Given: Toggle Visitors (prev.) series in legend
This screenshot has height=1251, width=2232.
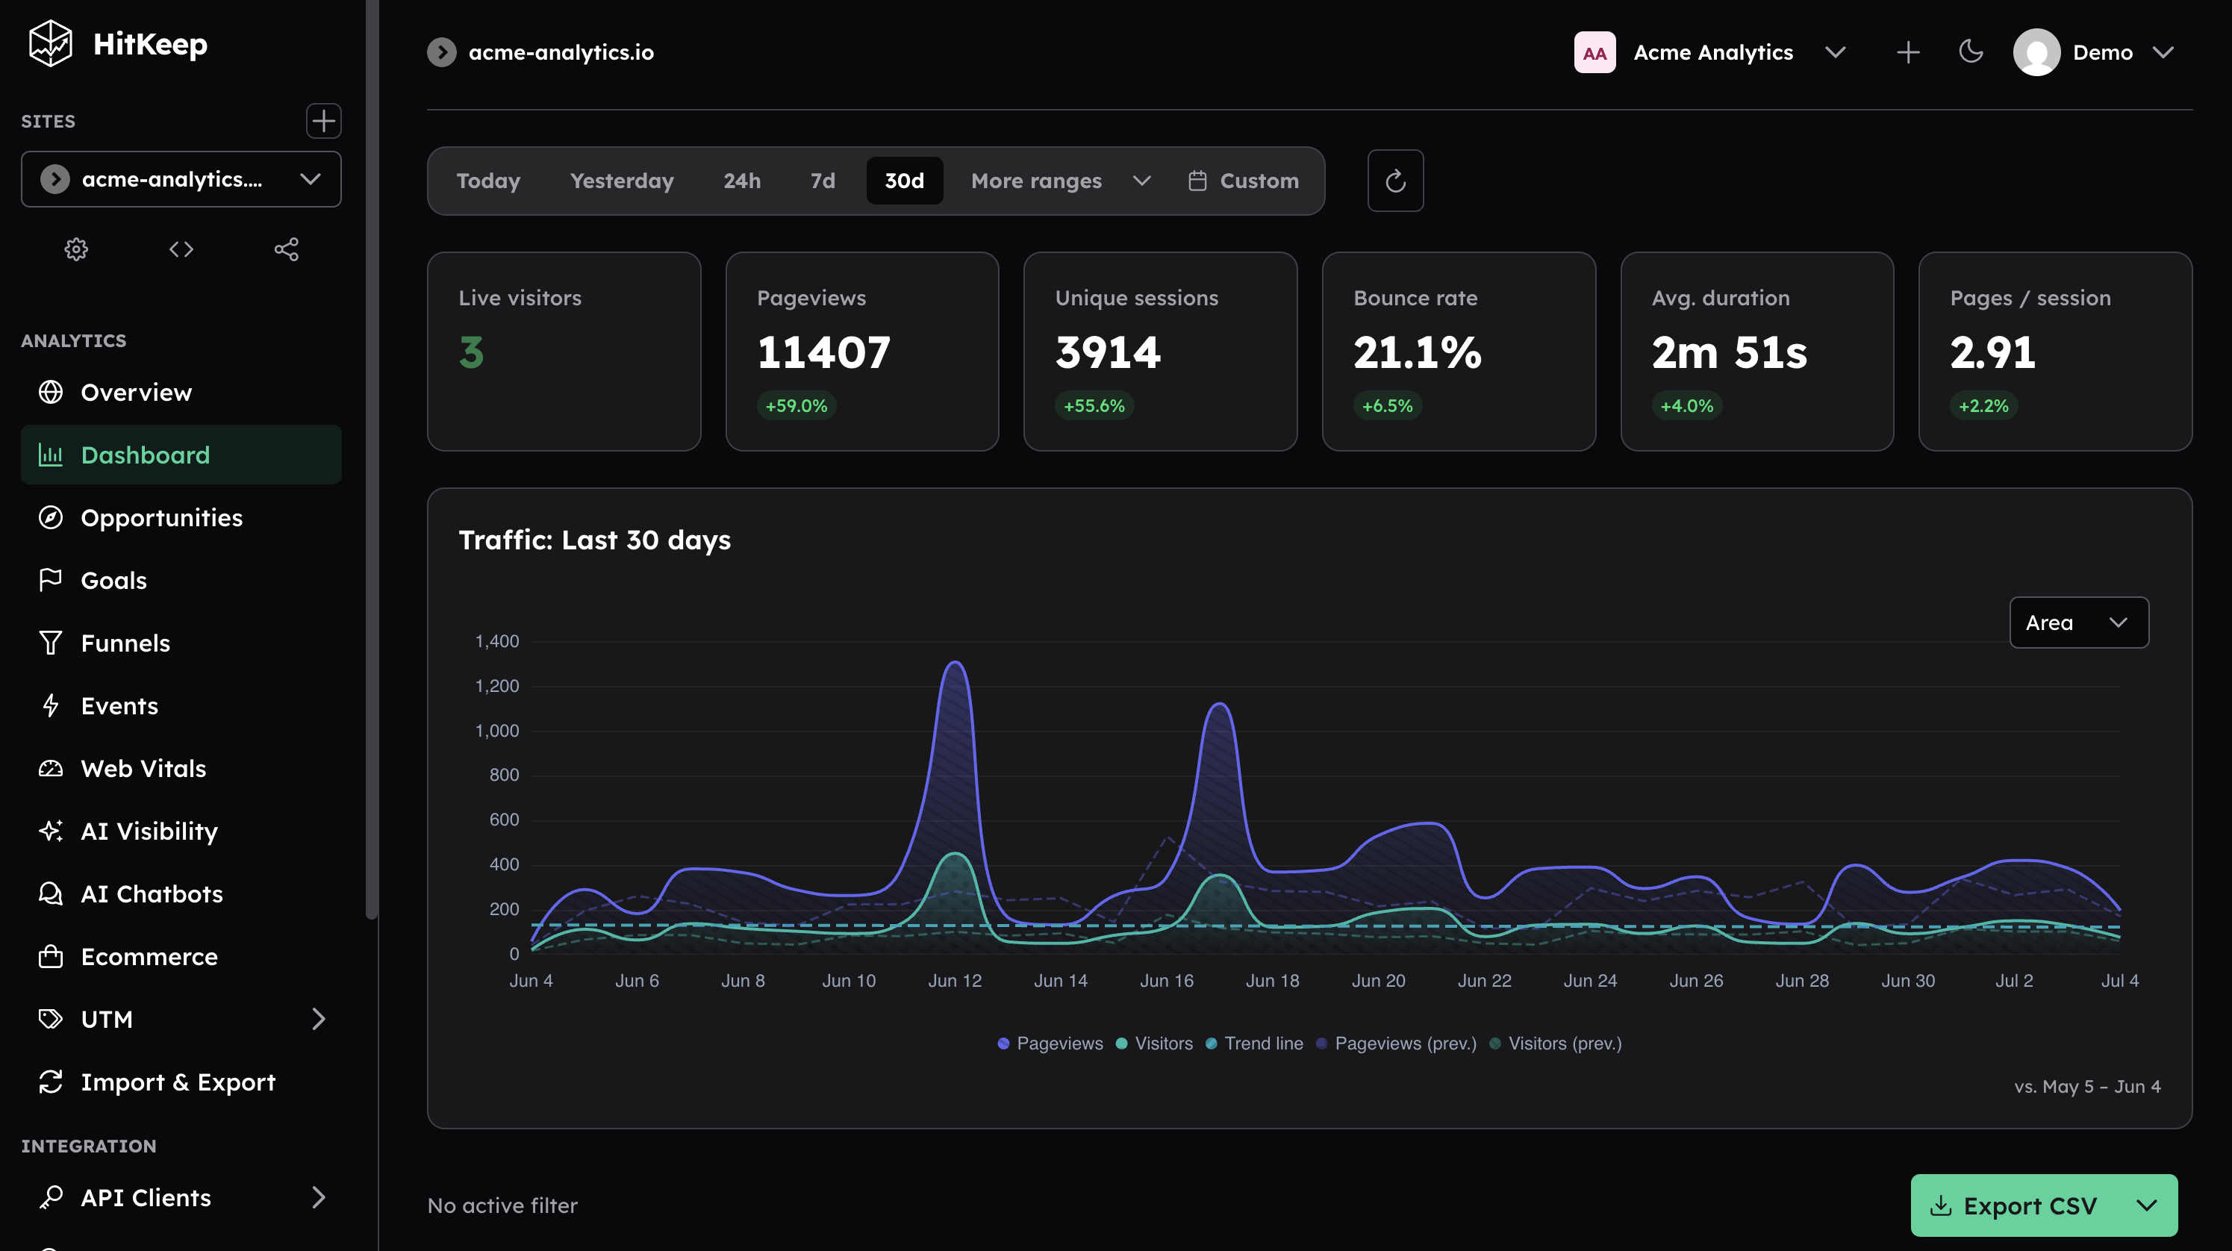Looking at the screenshot, I should 1555,1043.
